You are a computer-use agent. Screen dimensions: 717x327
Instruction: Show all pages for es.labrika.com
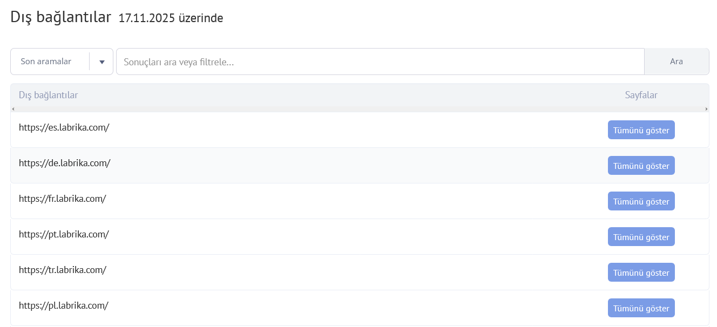click(x=641, y=130)
